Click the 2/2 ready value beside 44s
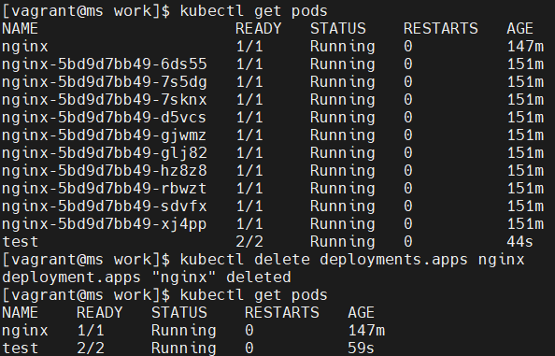Viewport: 555px width, 356px height. click(249, 242)
